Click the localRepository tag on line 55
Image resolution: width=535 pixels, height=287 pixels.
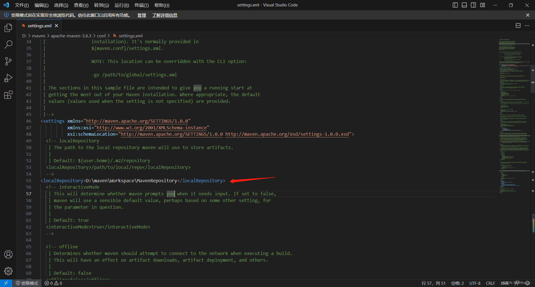pyautogui.click(x=63, y=181)
